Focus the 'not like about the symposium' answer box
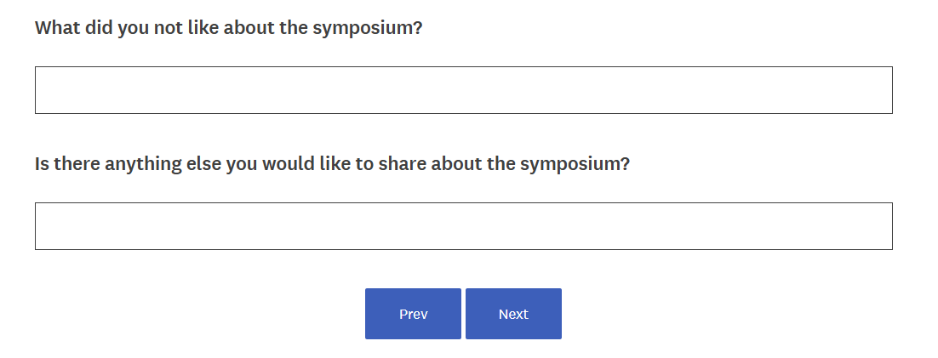The width and height of the screenshot is (938, 358). point(463,90)
